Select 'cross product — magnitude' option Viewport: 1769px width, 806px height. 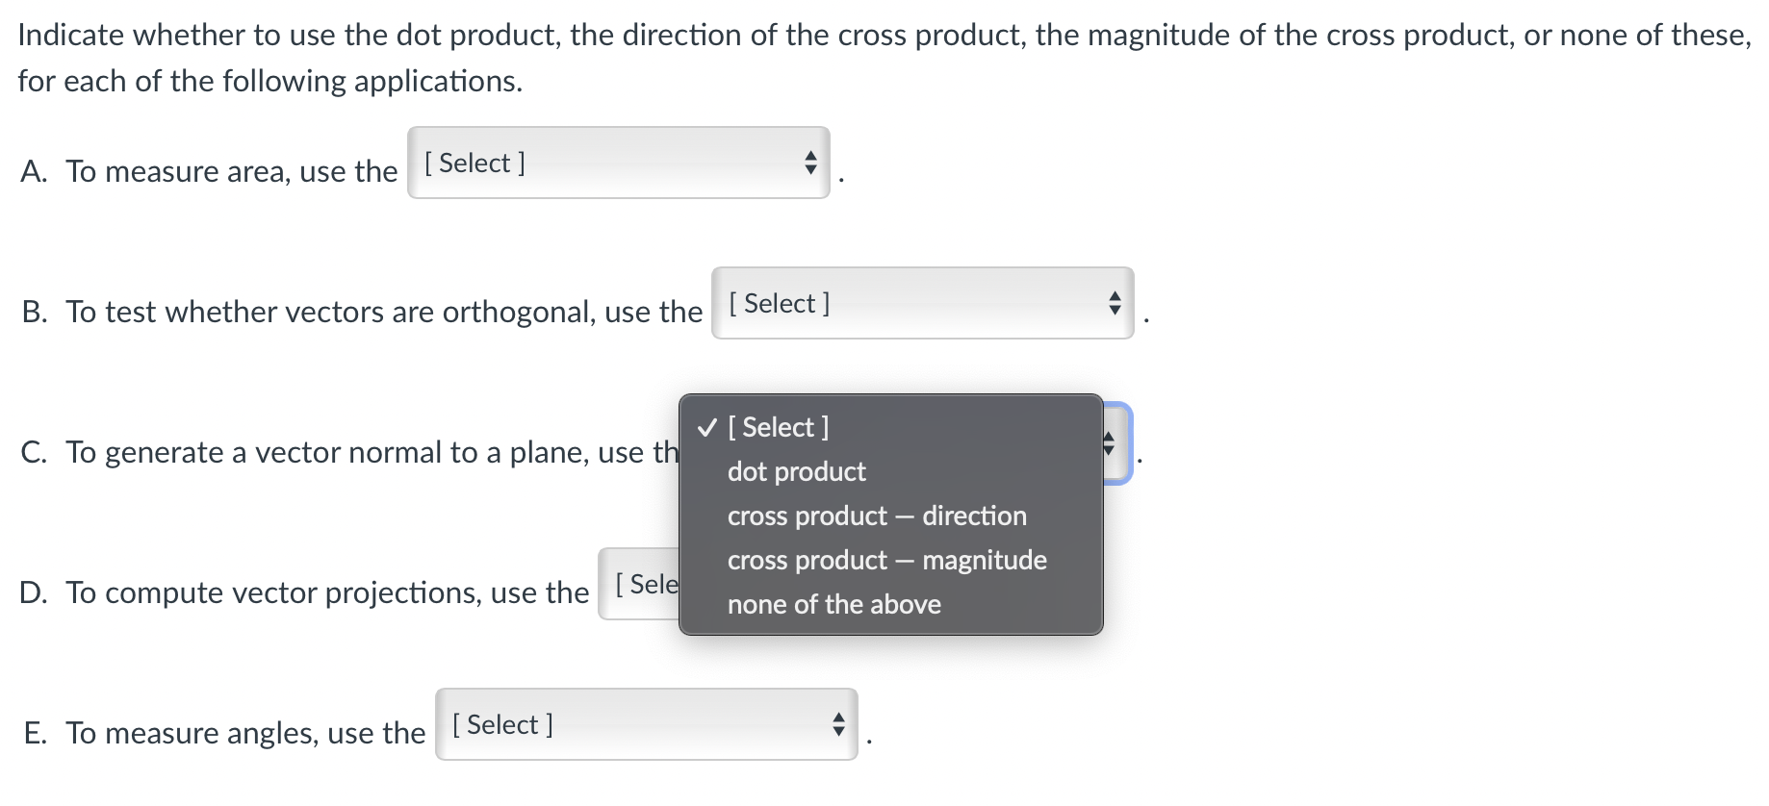coord(885,560)
